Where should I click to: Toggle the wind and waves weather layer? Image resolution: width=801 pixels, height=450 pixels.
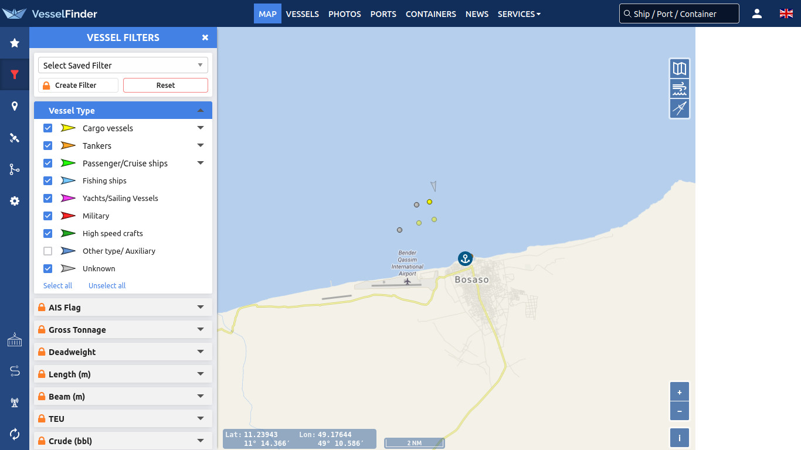pyautogui.click(x=680, y=88)
